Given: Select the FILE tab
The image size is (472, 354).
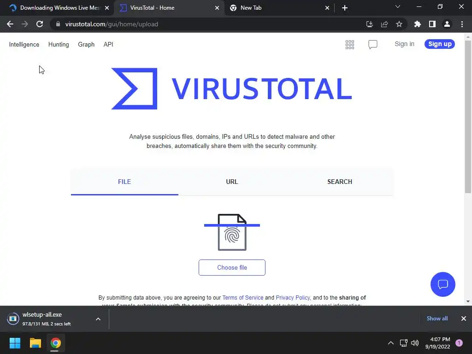Looking at the screenshot, I should pos(124,182).
